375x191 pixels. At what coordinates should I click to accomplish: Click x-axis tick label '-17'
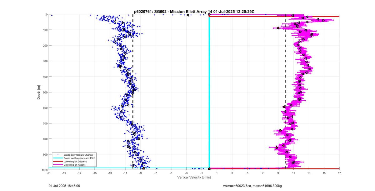[79, 173]
